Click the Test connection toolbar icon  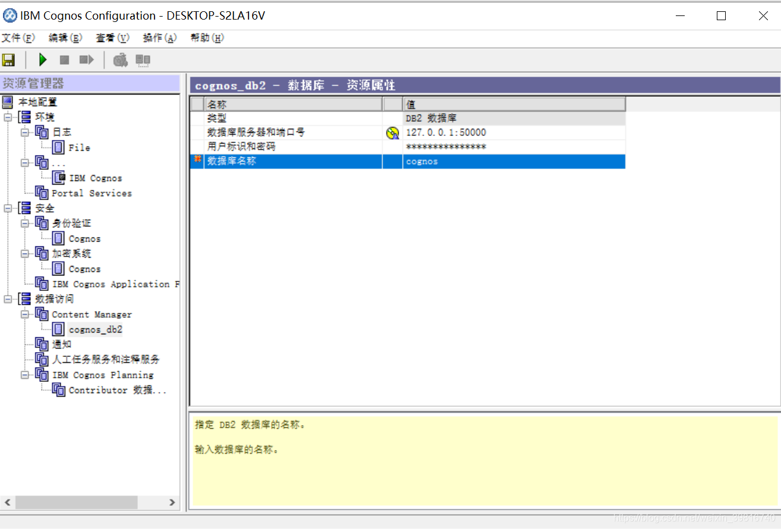(x=121, y=60)
